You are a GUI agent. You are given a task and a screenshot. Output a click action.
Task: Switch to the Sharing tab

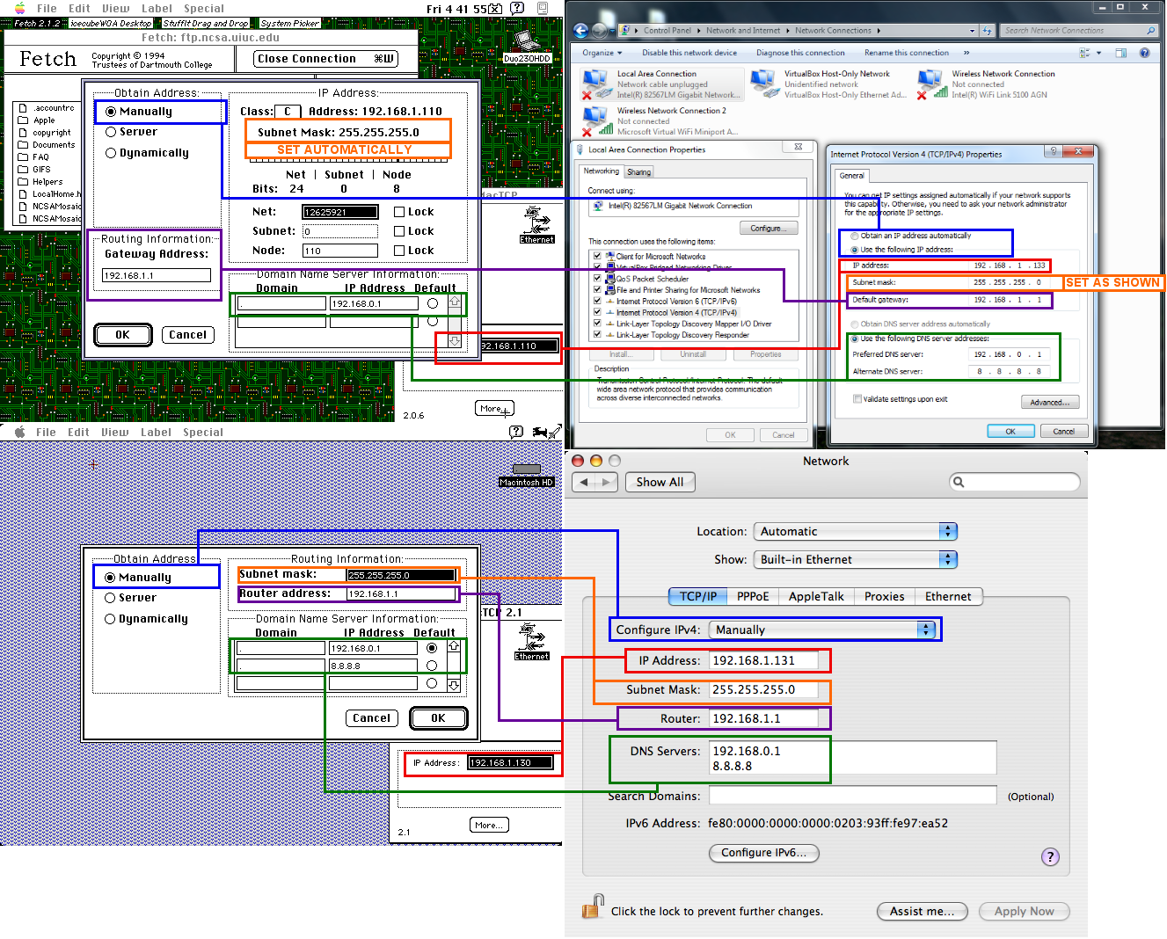[639, 172]
